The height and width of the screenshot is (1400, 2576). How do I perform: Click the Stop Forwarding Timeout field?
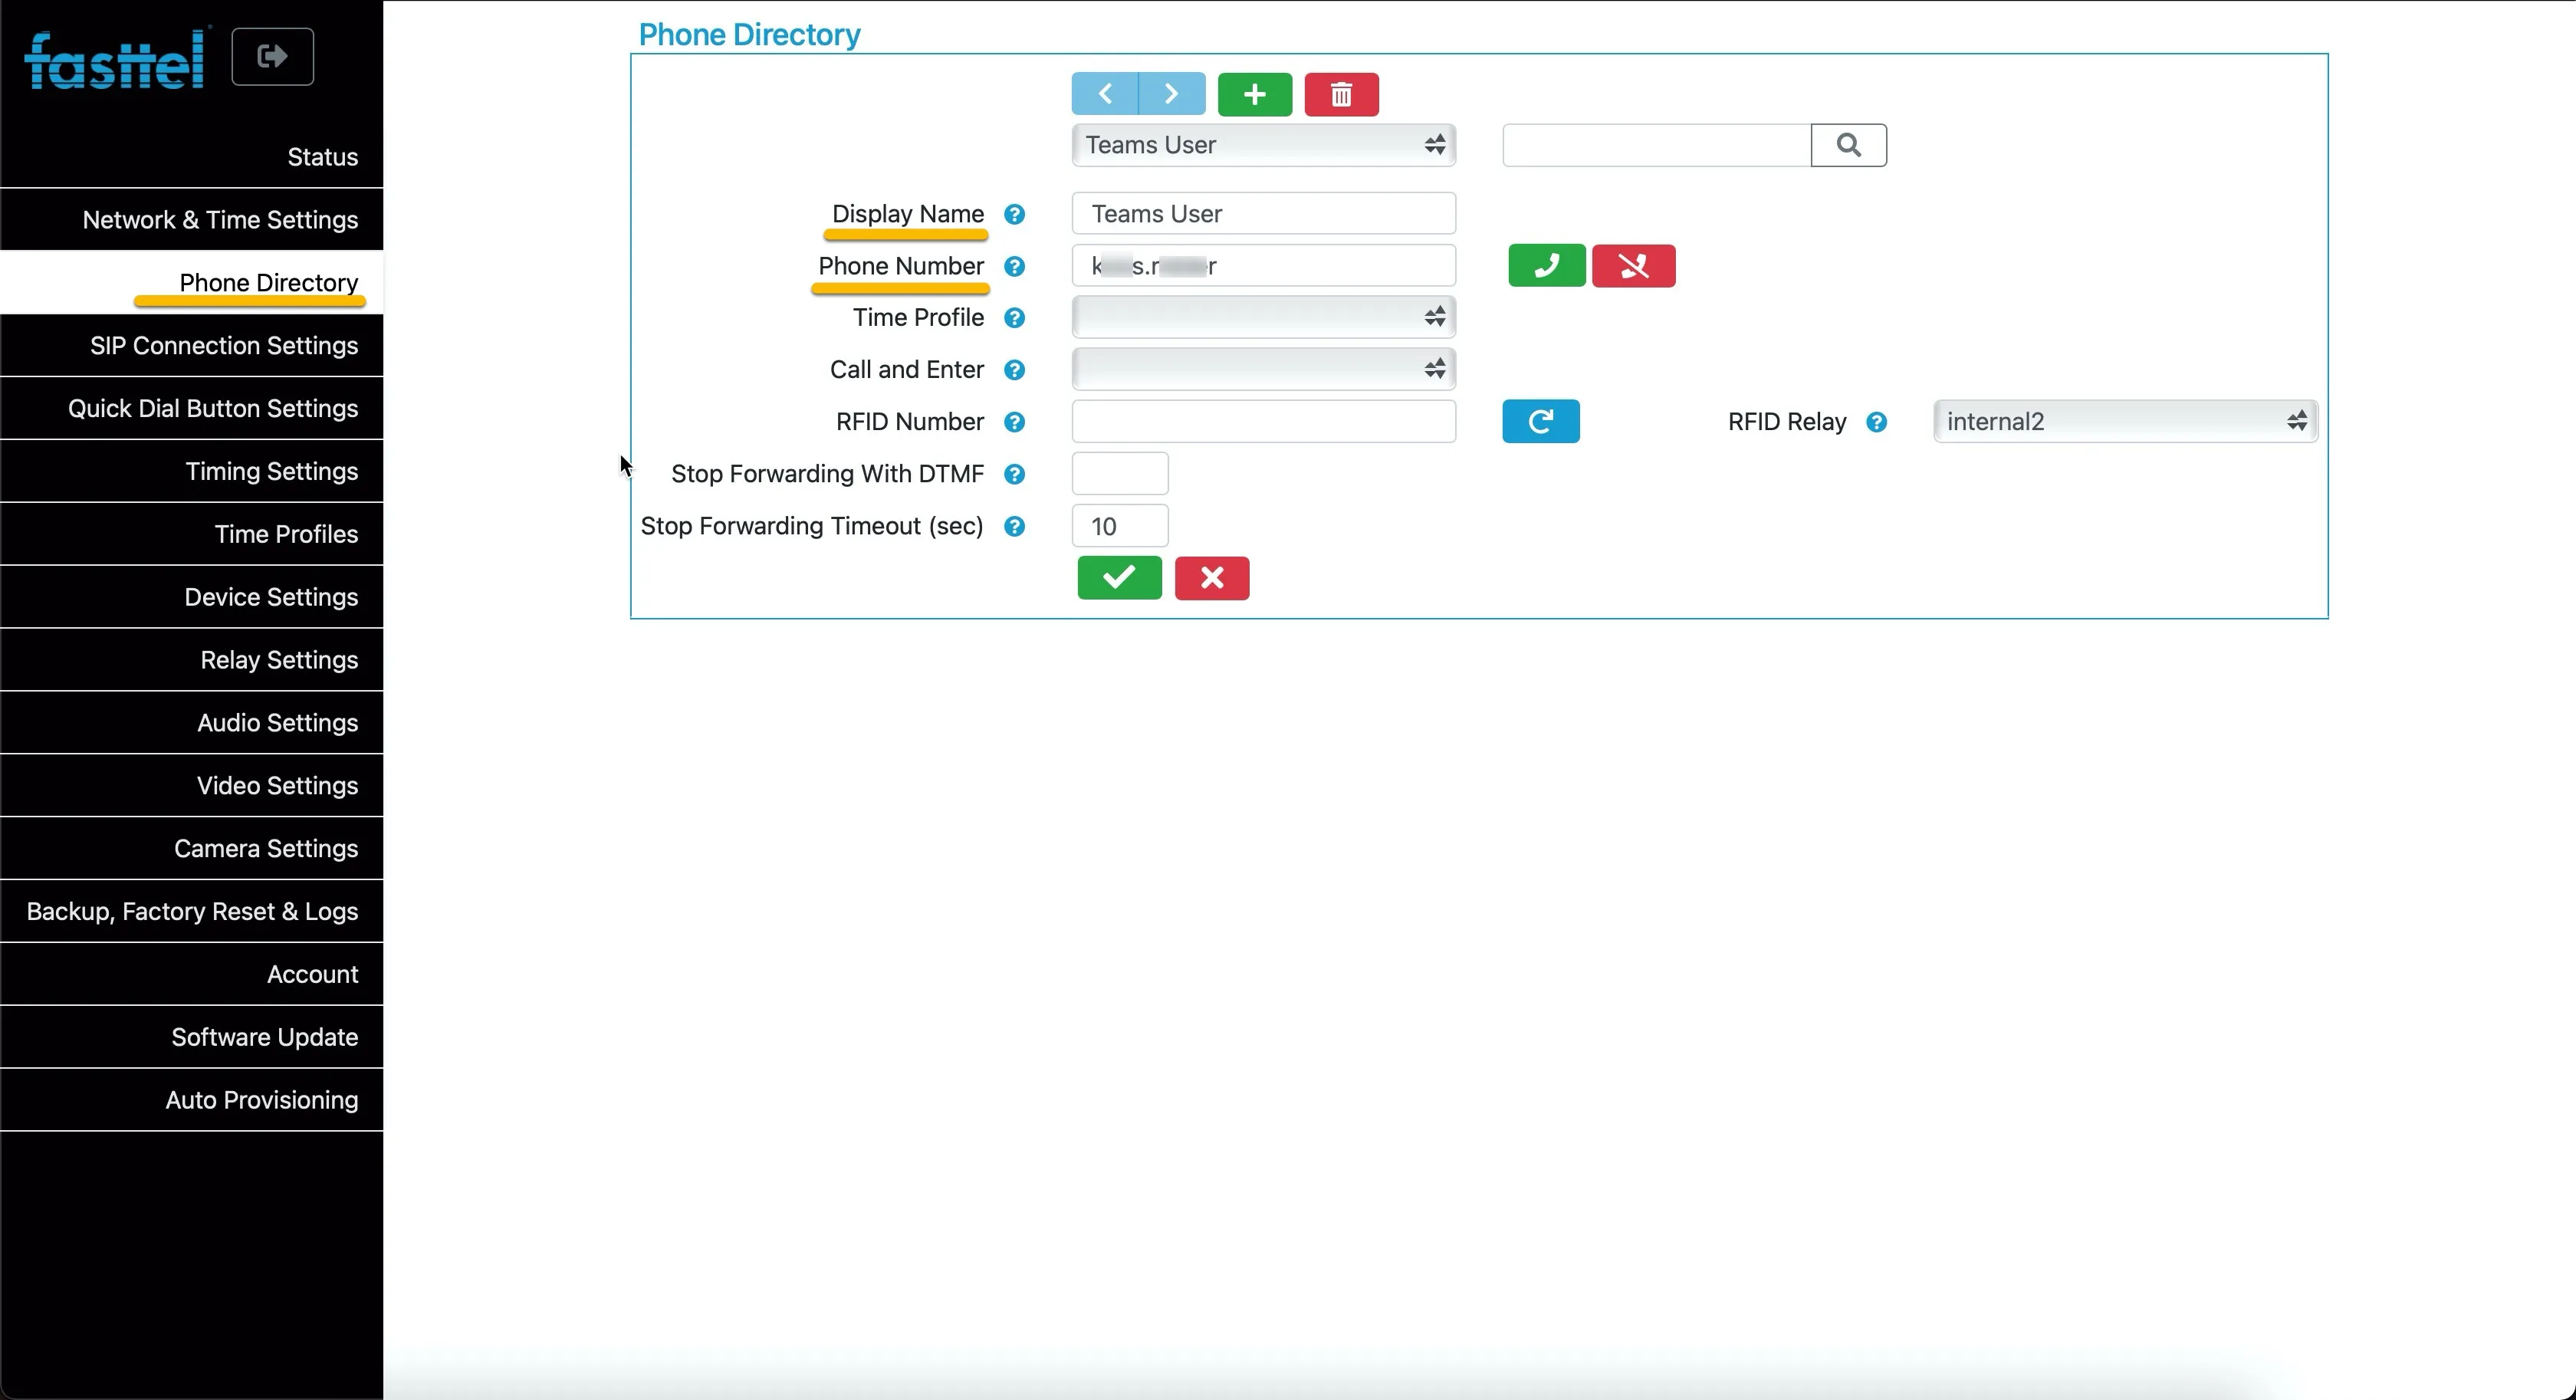pos(1120,526)
